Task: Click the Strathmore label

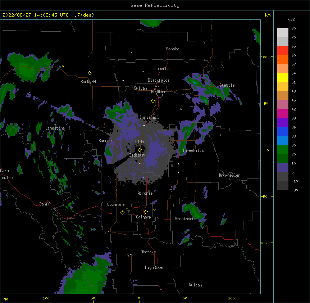Action: click(x=186, y=219)
